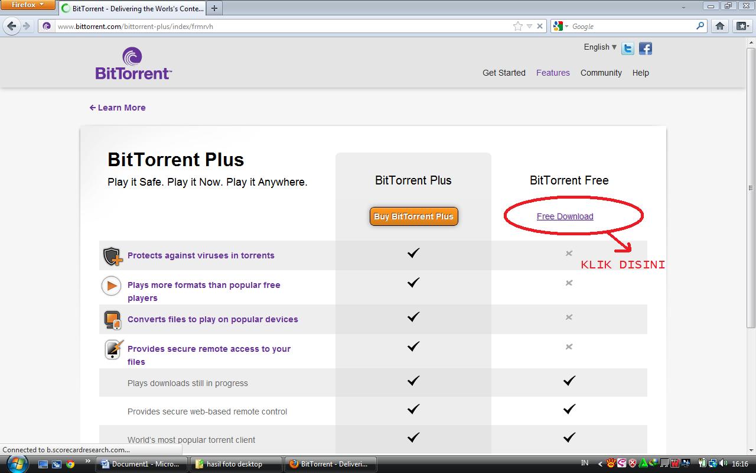Click 'Plays downloads still in progress' text

188,383
